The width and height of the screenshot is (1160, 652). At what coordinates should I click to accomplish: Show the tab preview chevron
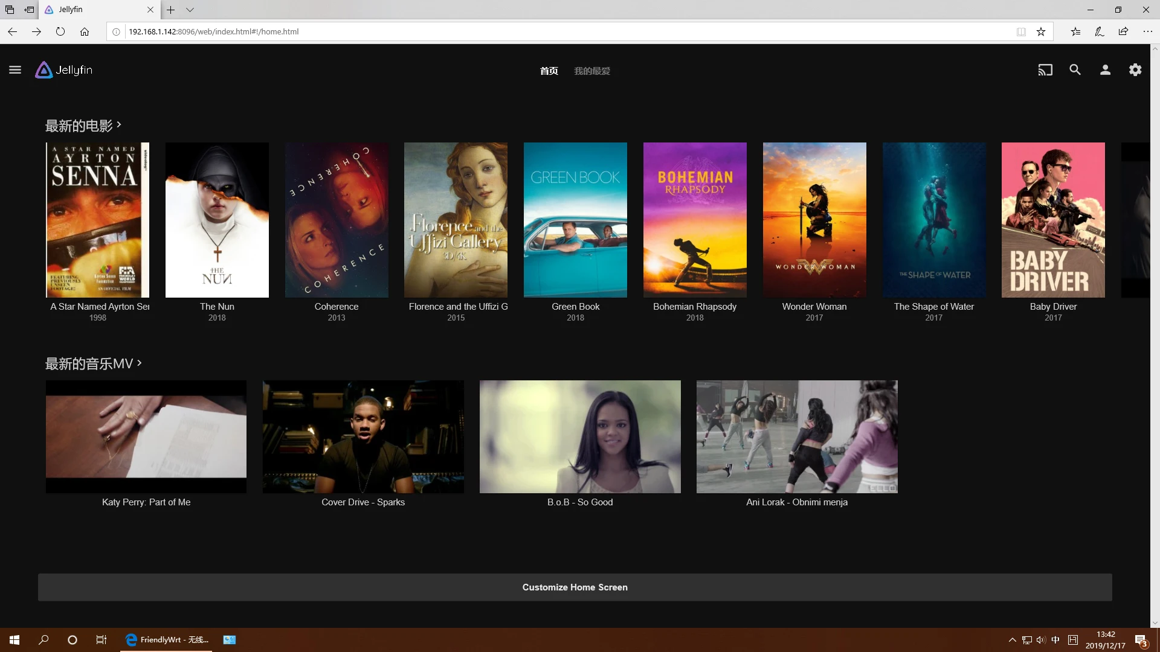(190, 10)
